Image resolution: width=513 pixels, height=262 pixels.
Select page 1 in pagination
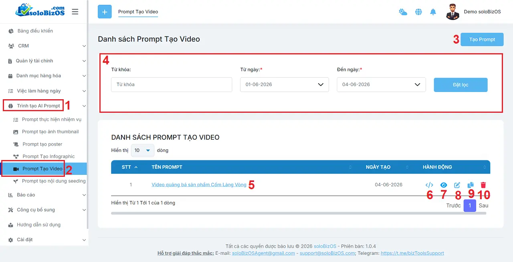[470, 206]
